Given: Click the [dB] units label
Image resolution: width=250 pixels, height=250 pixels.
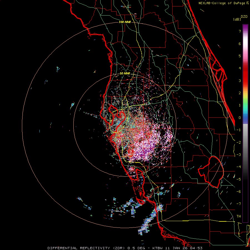Looking at the screenshot, I should (237, 19).
